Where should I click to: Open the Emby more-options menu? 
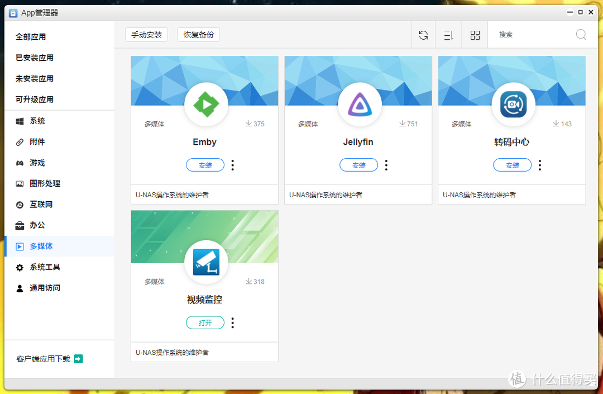[x=232, y=165]
